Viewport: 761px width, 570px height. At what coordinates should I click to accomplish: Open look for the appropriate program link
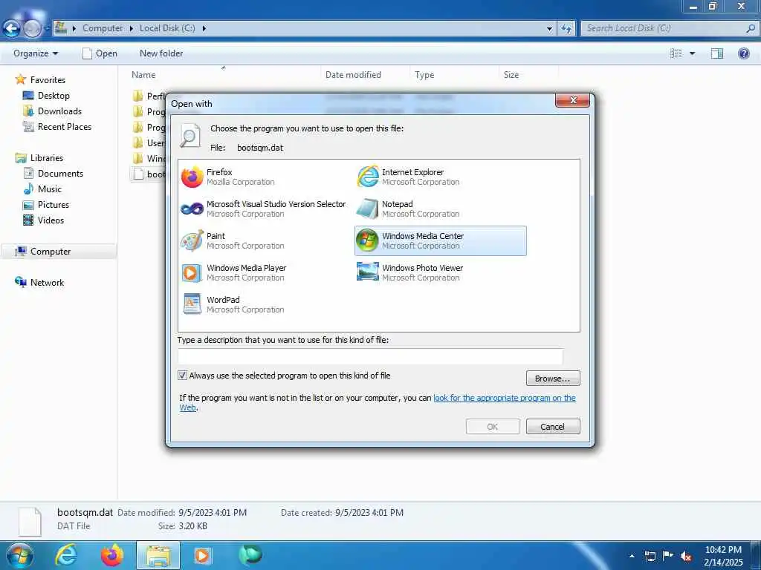tap(505, 398)
